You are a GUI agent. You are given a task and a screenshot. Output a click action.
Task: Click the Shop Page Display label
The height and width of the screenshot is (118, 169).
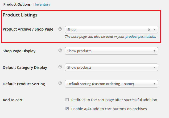19,51
